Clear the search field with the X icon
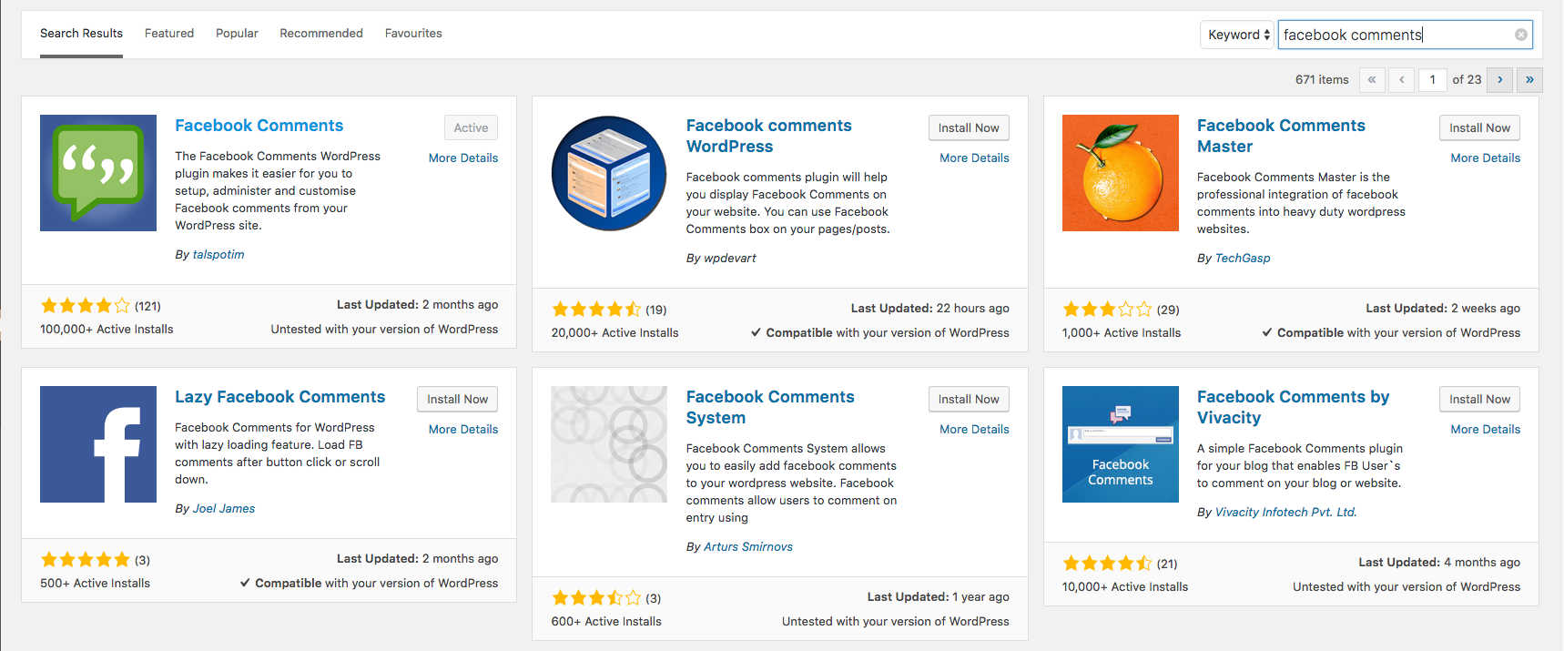This screenshot has width=1564, height=651. pyautogui.click(x=1521, y=35)
